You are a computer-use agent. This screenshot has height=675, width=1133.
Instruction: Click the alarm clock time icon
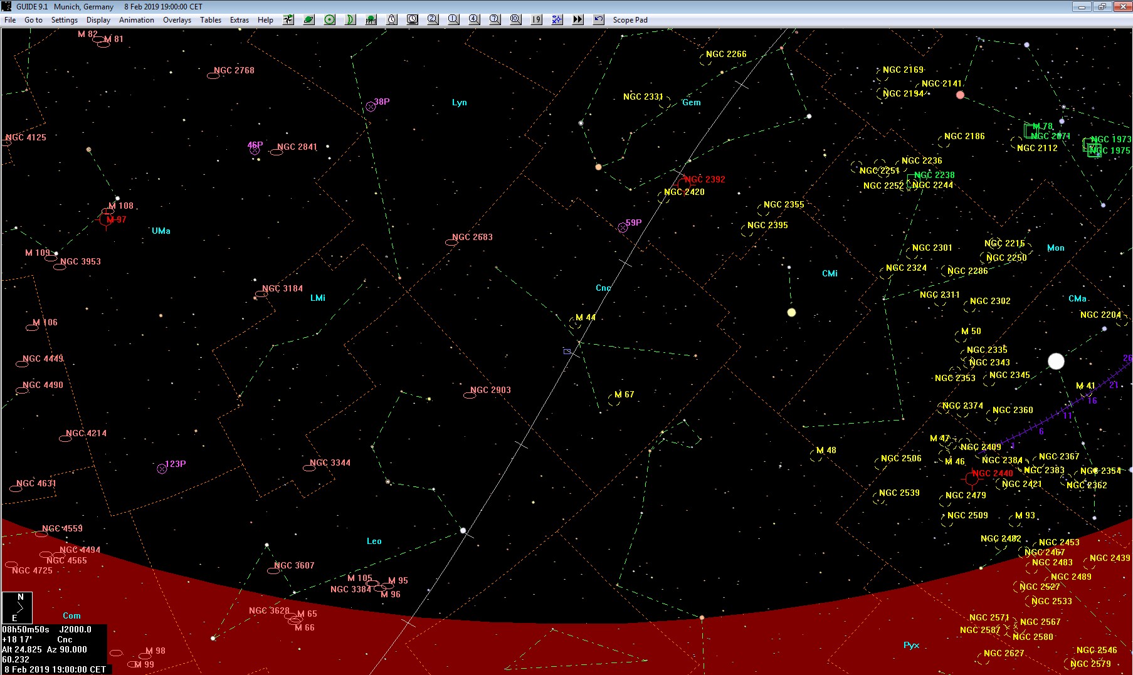[x=392, y=19]
